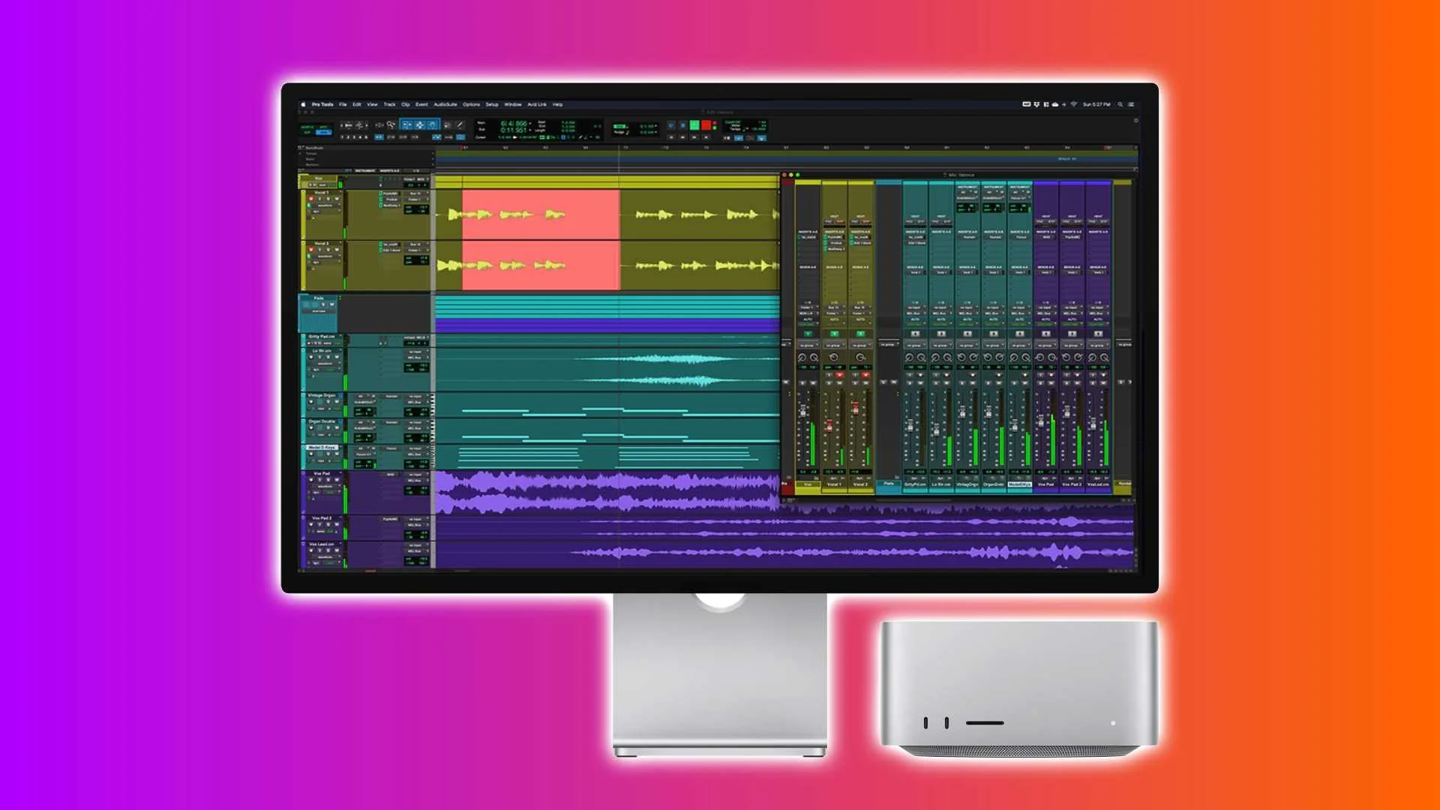Viewport: 1440px width, 810px height.
Task: Toggle mute on Vocal 1 mixer channel
Action: click(840, 382)
